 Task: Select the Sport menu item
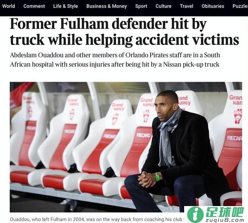point(141,6)
